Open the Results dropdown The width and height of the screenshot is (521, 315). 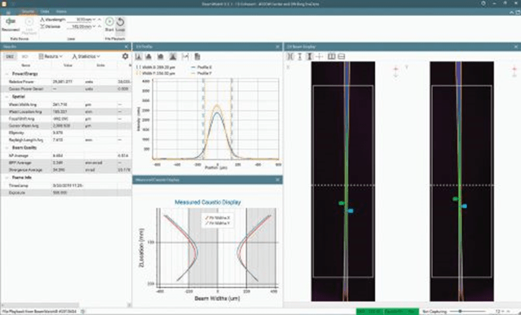pos(51,57)
